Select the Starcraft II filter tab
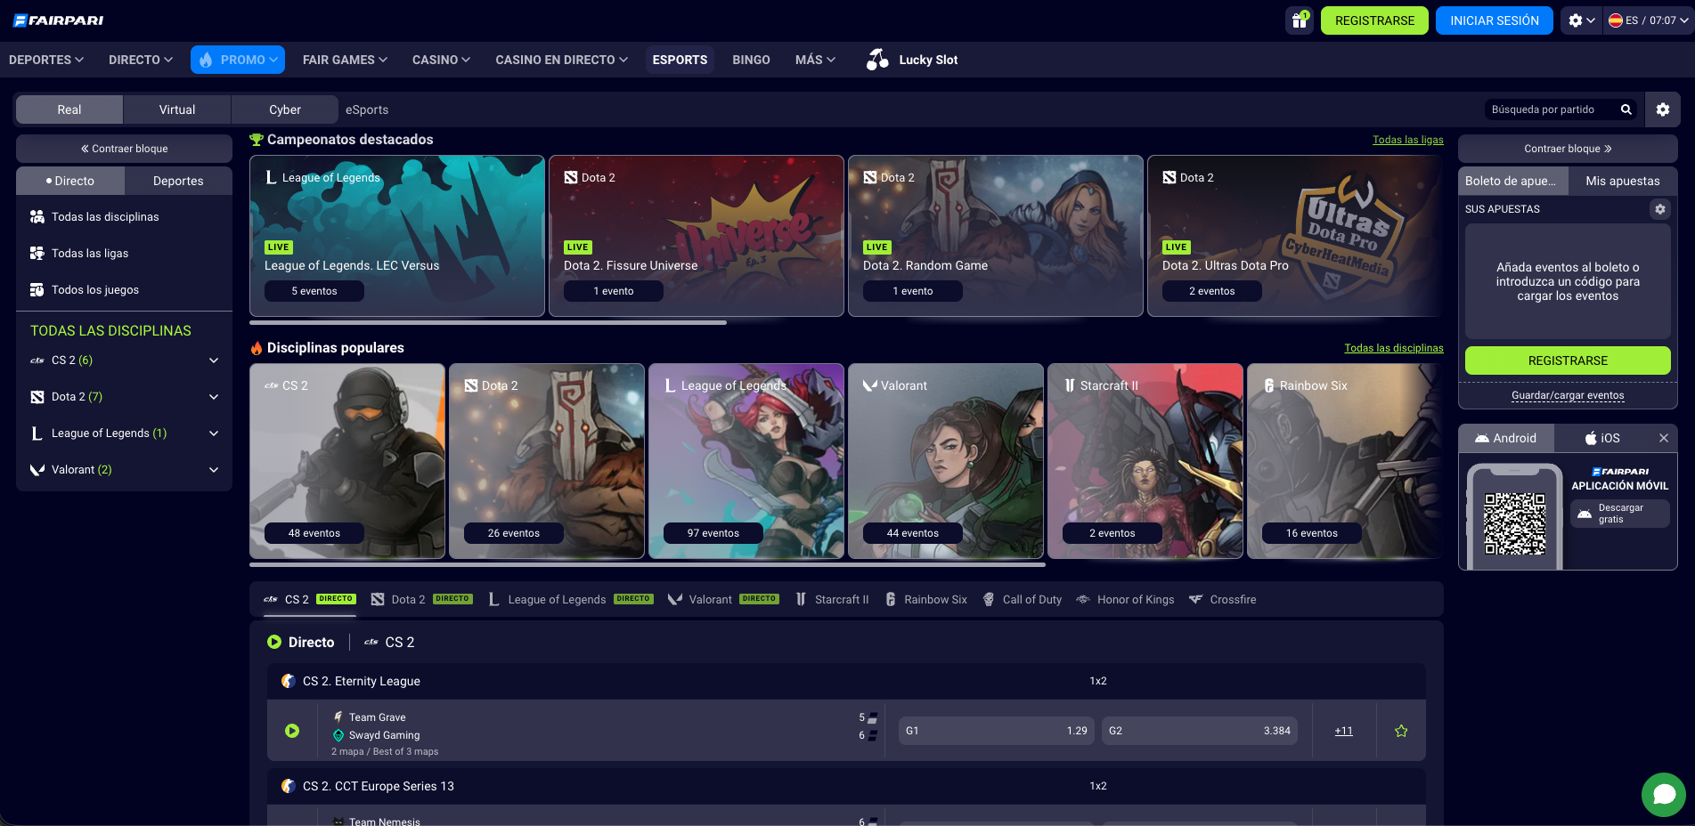Screen dimensions: 1695x826 [832, 600]
